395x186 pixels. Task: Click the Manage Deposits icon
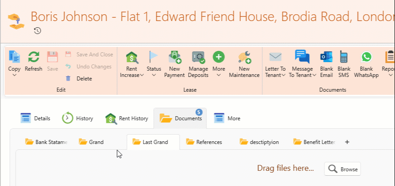[x=198, y=57]
